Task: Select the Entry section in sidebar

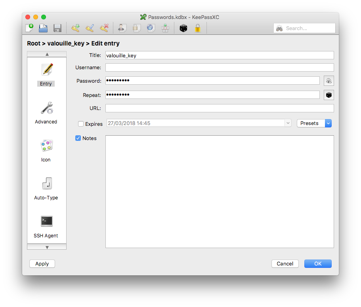Action: click(46, 75)
